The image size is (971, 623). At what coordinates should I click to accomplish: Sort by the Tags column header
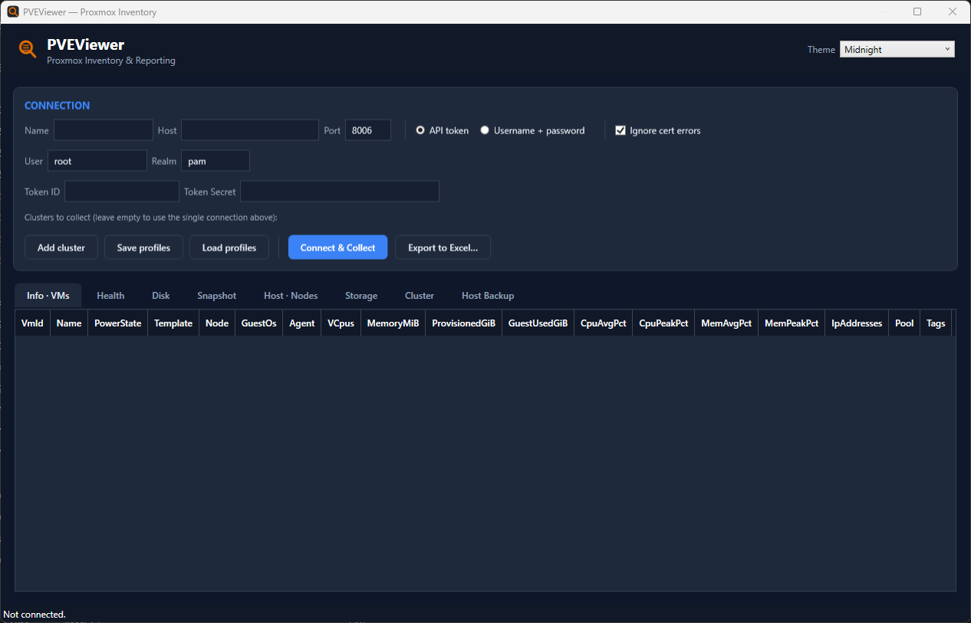[936, 323]
